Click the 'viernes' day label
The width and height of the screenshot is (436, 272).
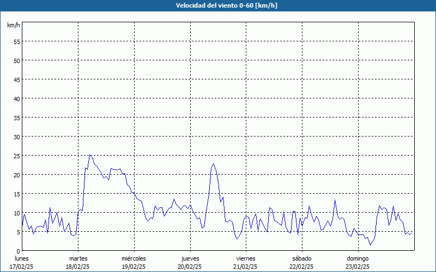pos(246,258)
